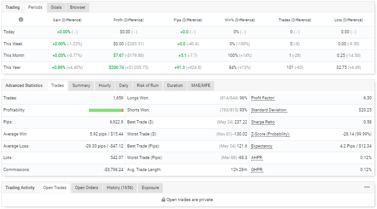View the History (1656) tab

coord(120,188)
